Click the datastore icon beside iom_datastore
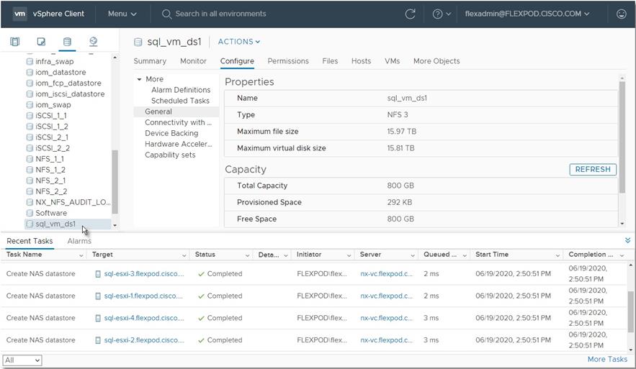The width and height of the screenshot is (636, 369). tap(30, 73)
